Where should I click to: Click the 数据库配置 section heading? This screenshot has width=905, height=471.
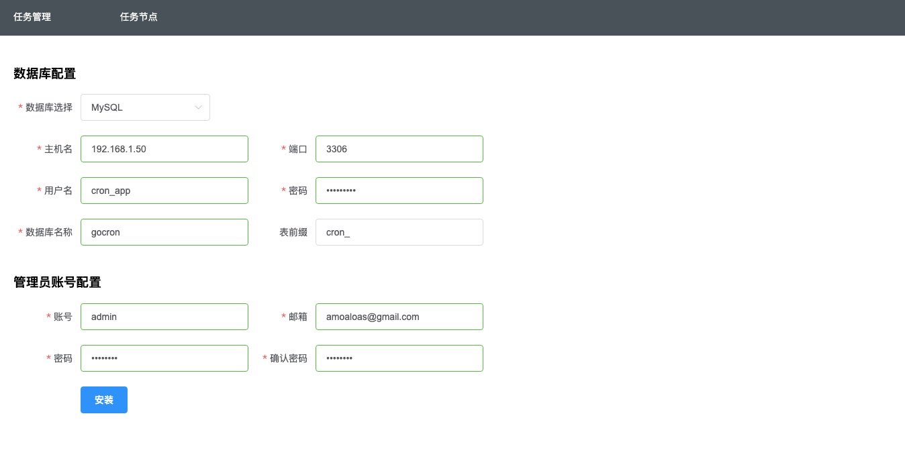pyautogui.click(x=44, y=74)
